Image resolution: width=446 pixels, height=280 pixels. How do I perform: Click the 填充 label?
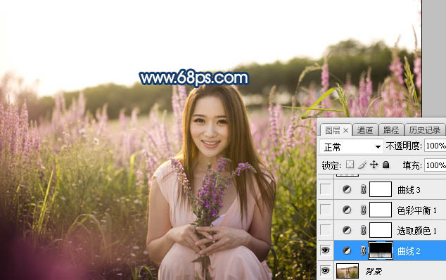[412, 165]
